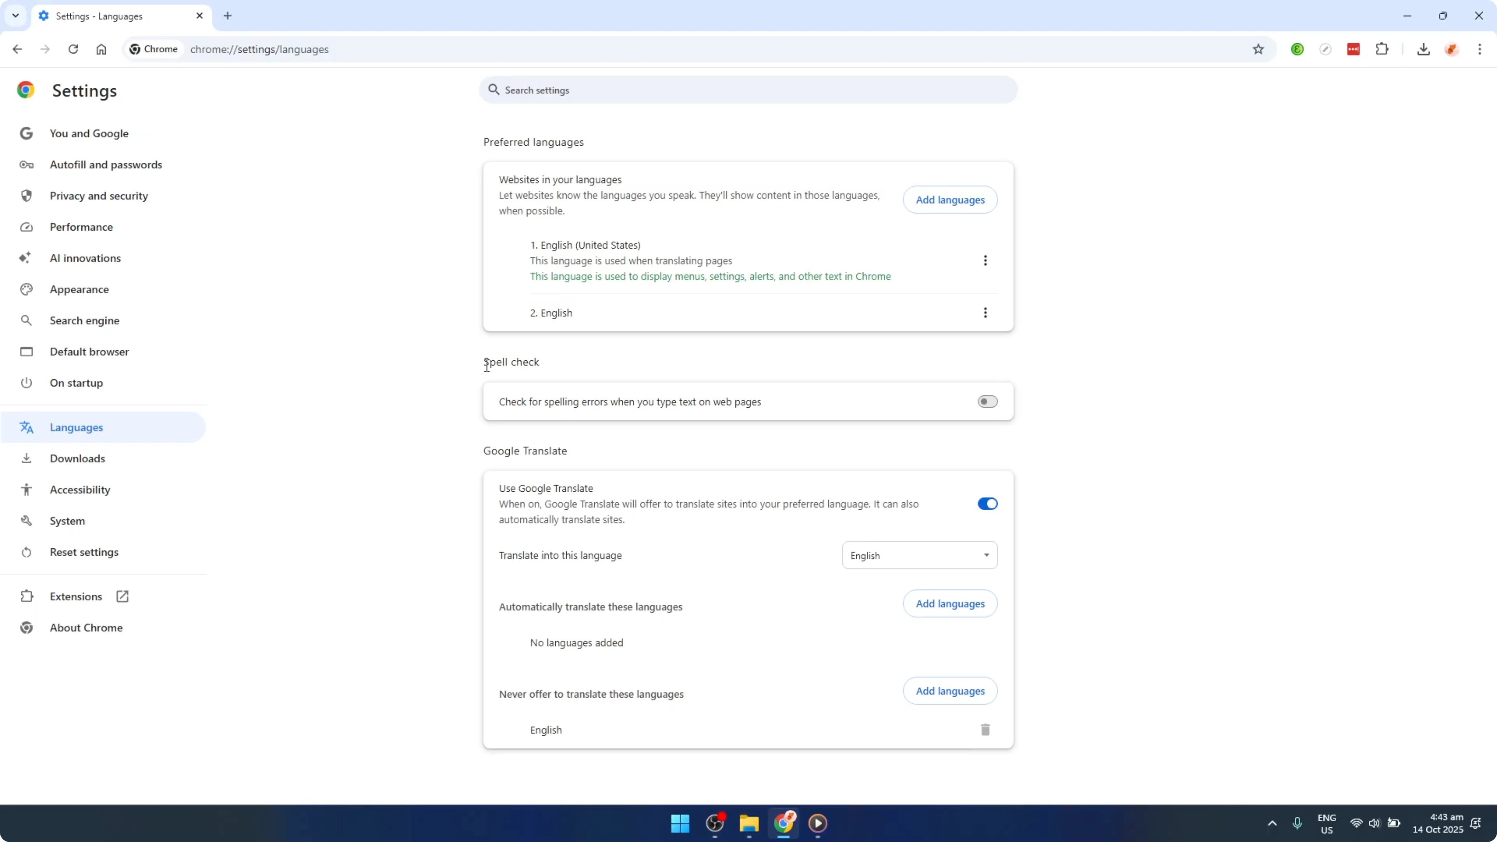Add languages for websites in your languages
The image size is (1497, 842).
950,200
